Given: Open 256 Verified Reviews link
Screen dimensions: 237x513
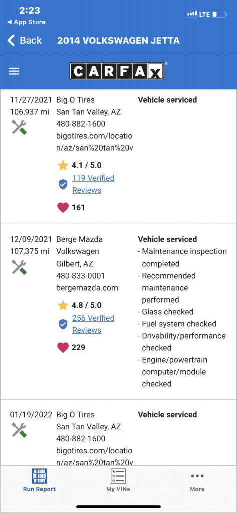Looking at the screenshot, I should tap(93, 324).
